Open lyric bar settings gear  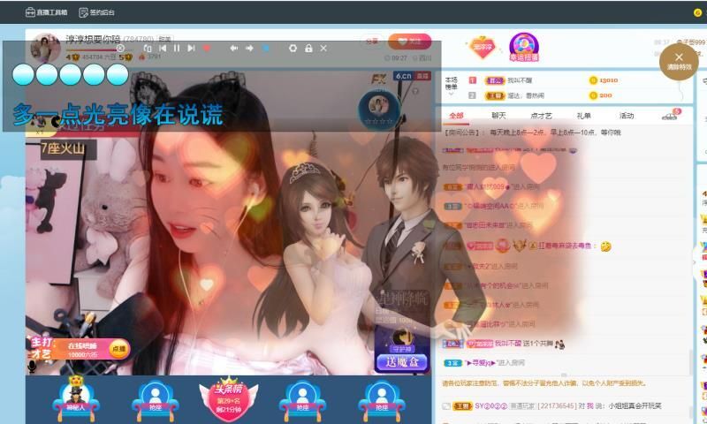(x=293, y=49)
